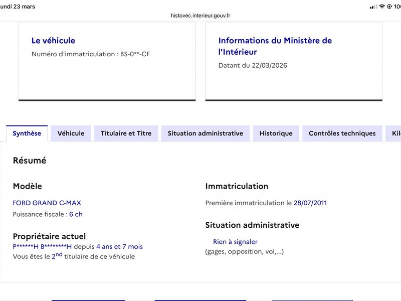Go to the Contrôles techniques tab
Viewport: 401px width, 301px height.
pyautogui.click(x=342, y=133)
